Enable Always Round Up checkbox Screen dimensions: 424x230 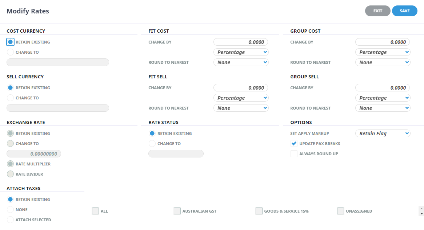(x=294, y=154)
